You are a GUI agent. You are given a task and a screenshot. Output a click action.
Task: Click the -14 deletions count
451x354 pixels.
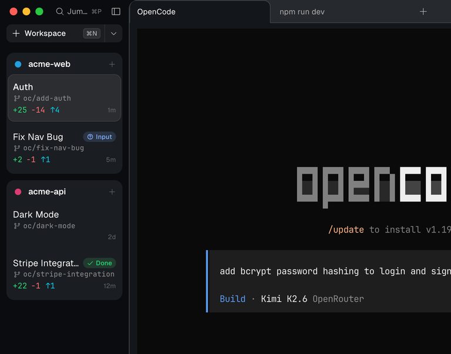[x=38, y=110]
